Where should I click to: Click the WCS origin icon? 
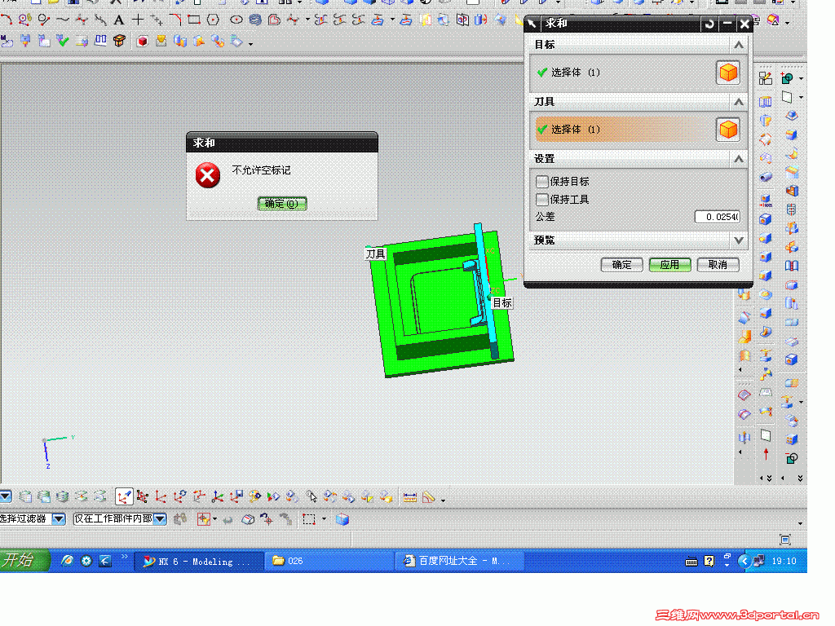click(x=161, y=496)
